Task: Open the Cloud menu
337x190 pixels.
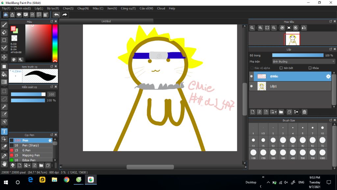Action: pyautogui.click(x=161, y=8)
